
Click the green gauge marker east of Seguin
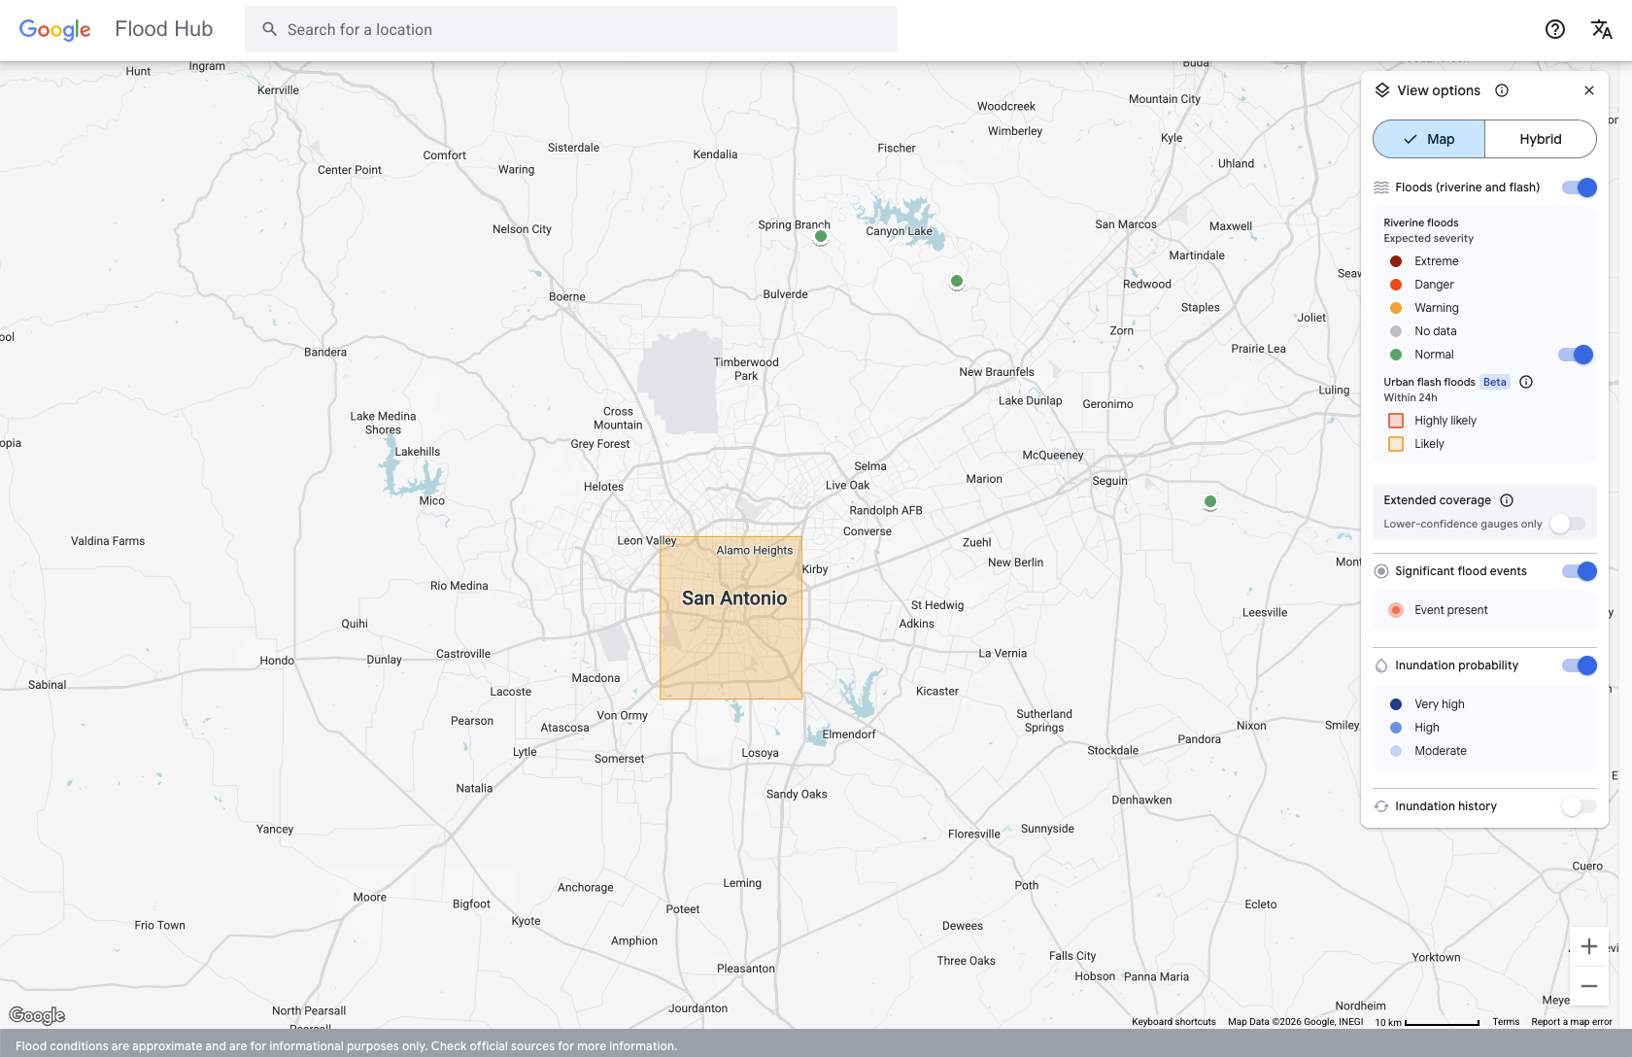tap(1209, 502)
